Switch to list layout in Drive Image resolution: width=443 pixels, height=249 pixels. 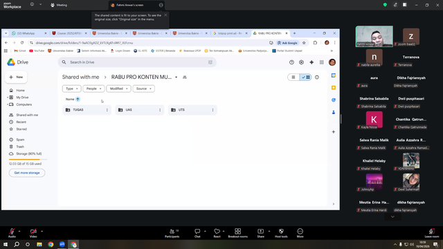point(293,77)
